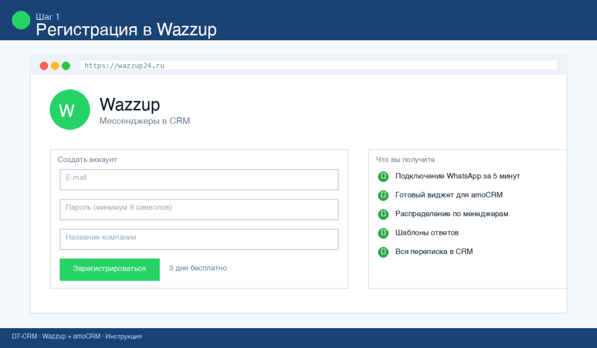
Task: Click the green Wazzup W logo
Action: click(70, 110)
